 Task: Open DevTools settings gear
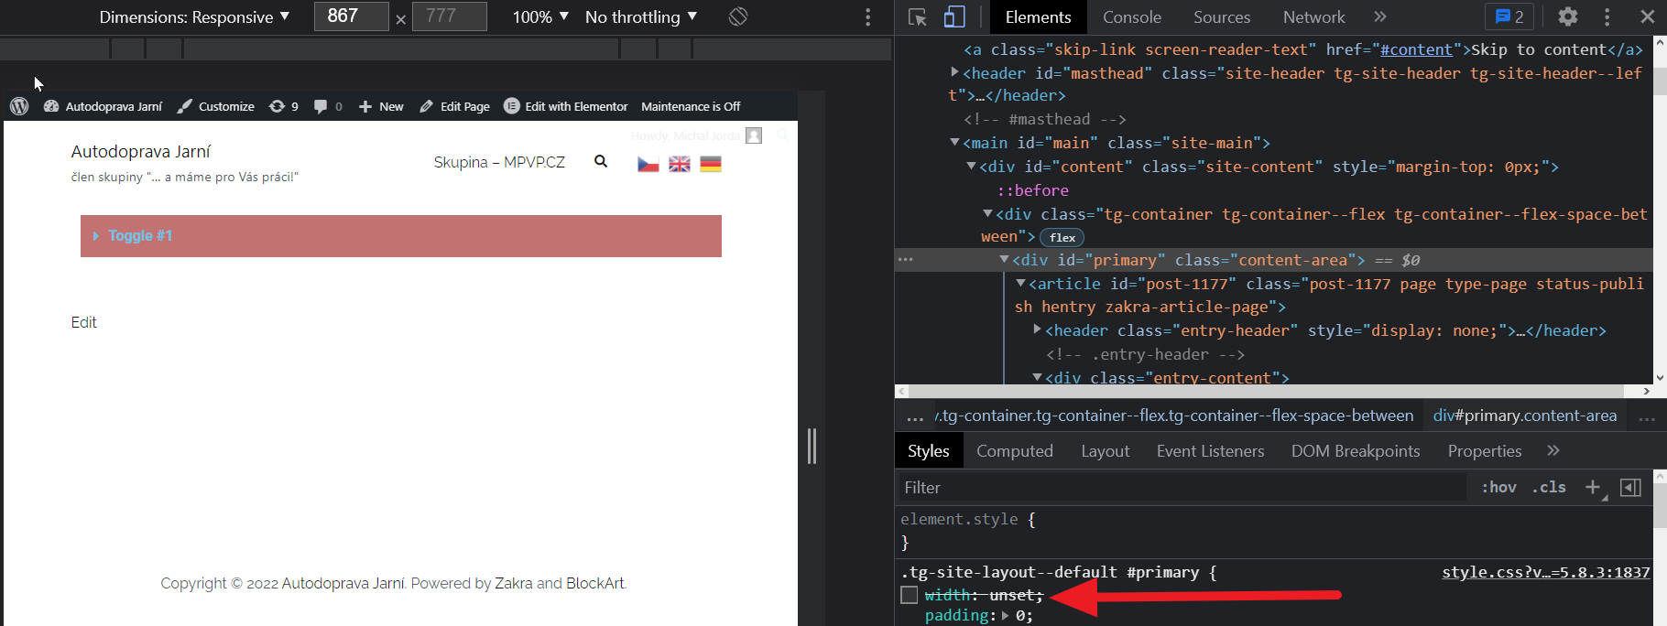1568,16
